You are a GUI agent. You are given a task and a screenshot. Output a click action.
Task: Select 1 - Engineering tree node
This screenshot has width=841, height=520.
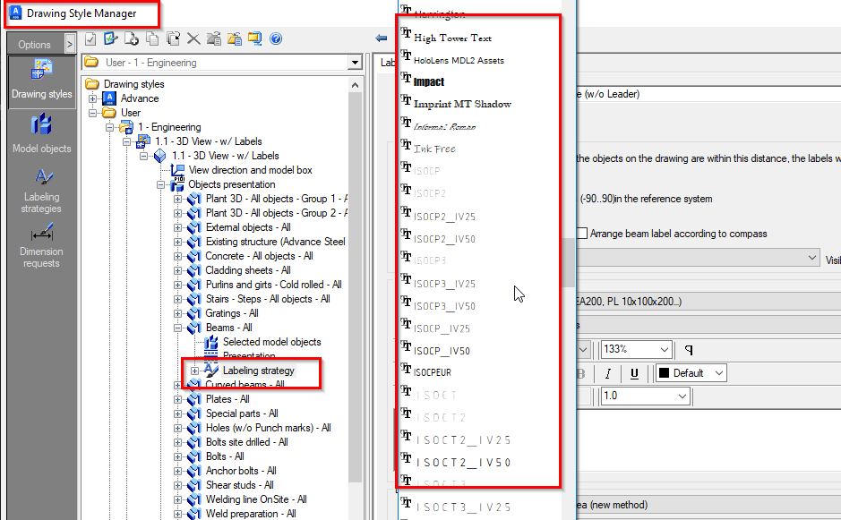[x=169, y=127]
